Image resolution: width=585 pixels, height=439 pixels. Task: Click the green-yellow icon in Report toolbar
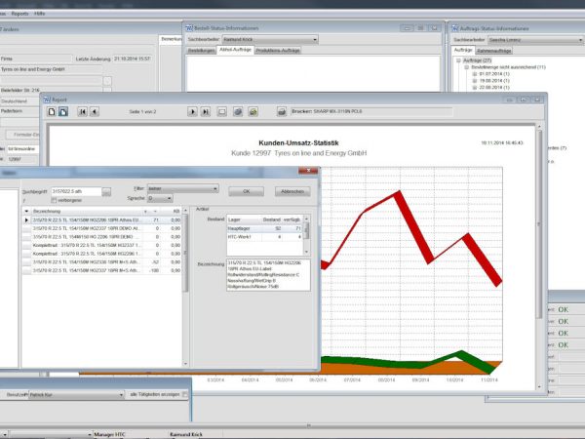[x=253, y=111]
